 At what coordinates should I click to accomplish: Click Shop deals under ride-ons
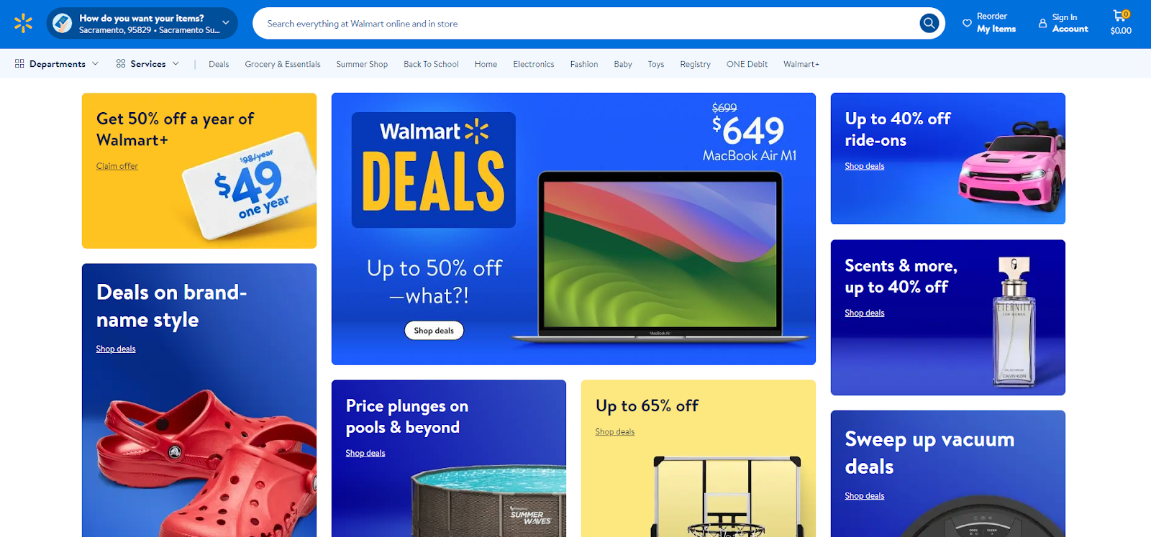(865, 166)
